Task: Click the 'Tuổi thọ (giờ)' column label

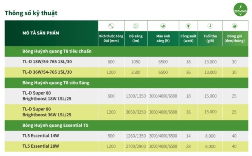Action: [210, 38]
